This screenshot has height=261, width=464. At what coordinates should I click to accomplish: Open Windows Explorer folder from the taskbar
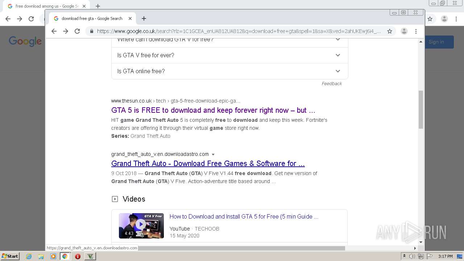(x=41, y=256)
